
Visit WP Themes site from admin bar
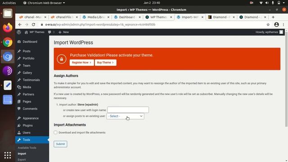pos(34,32)
